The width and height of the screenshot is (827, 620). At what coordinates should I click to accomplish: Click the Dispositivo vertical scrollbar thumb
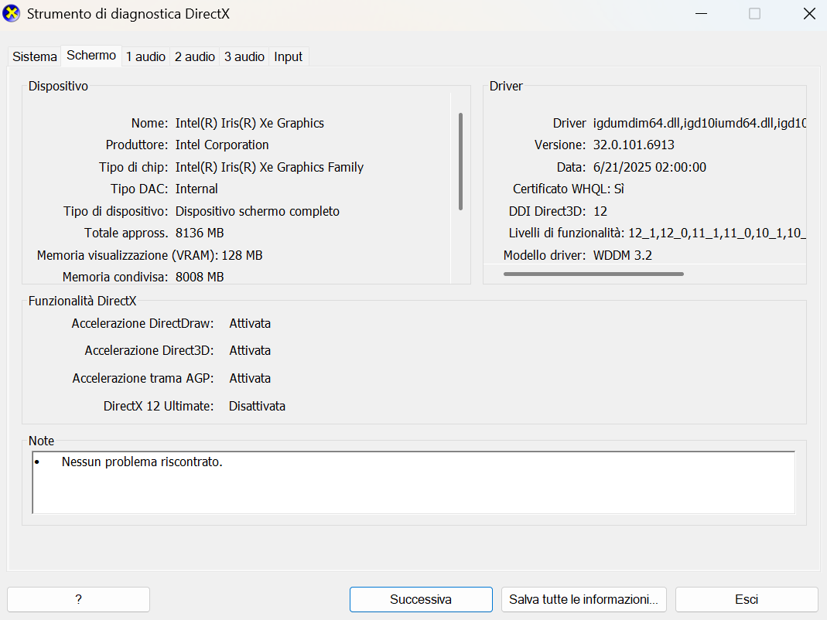click(460, 162)
